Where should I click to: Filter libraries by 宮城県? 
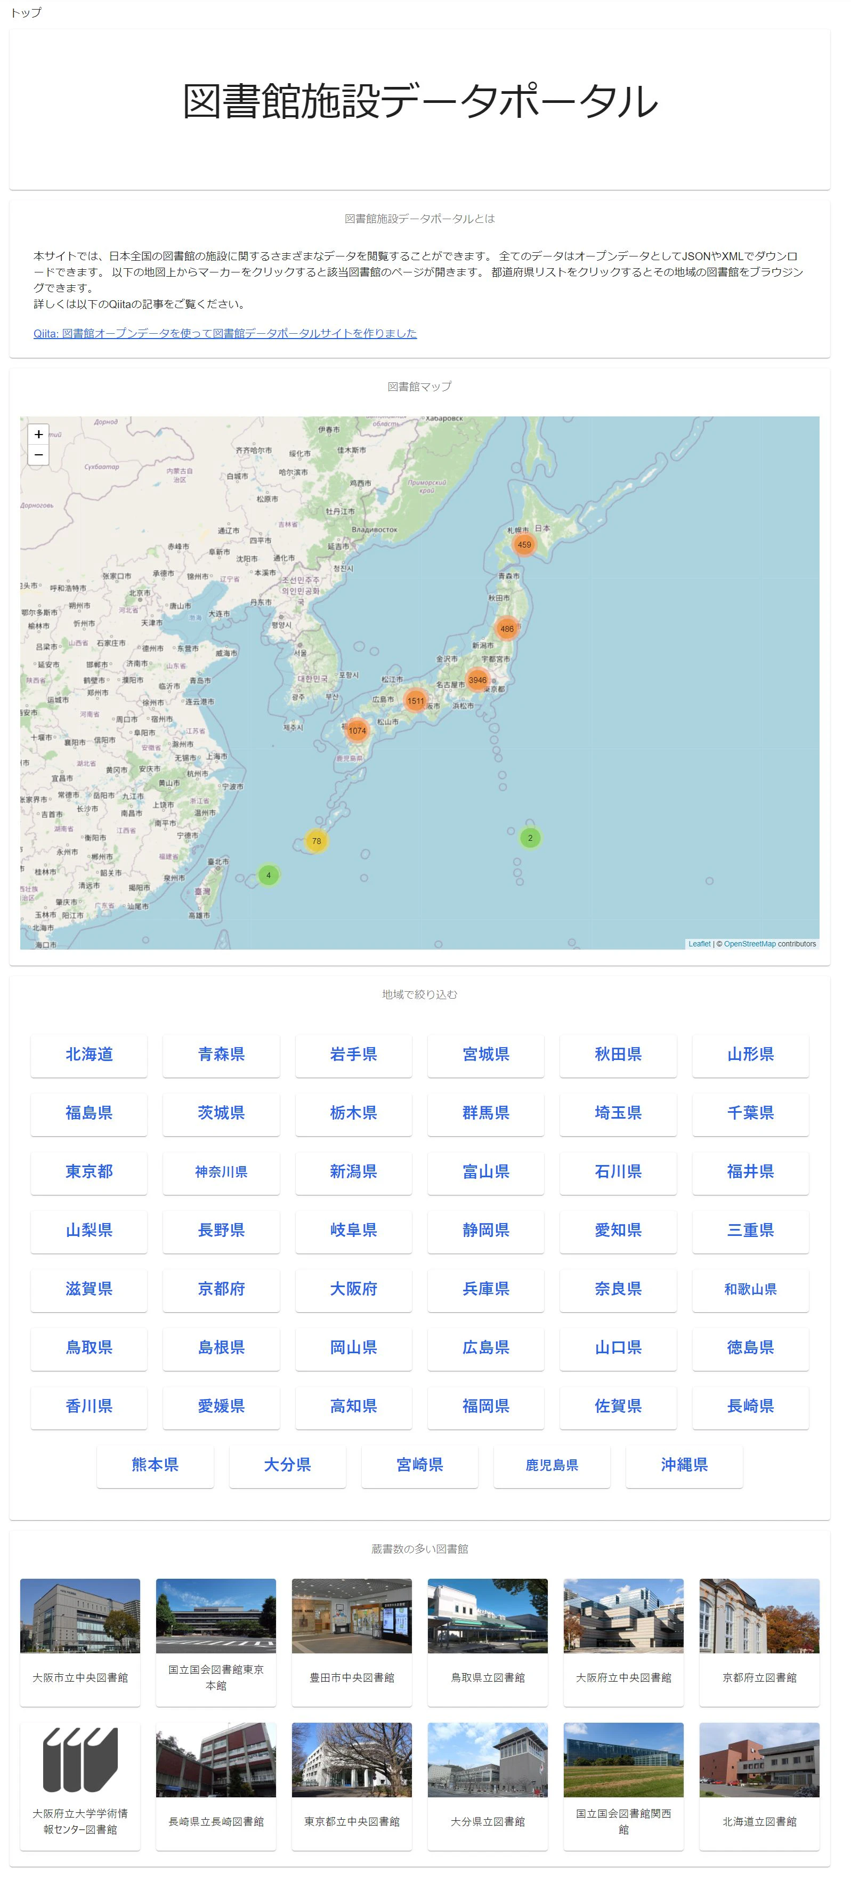click(485, 1055)
